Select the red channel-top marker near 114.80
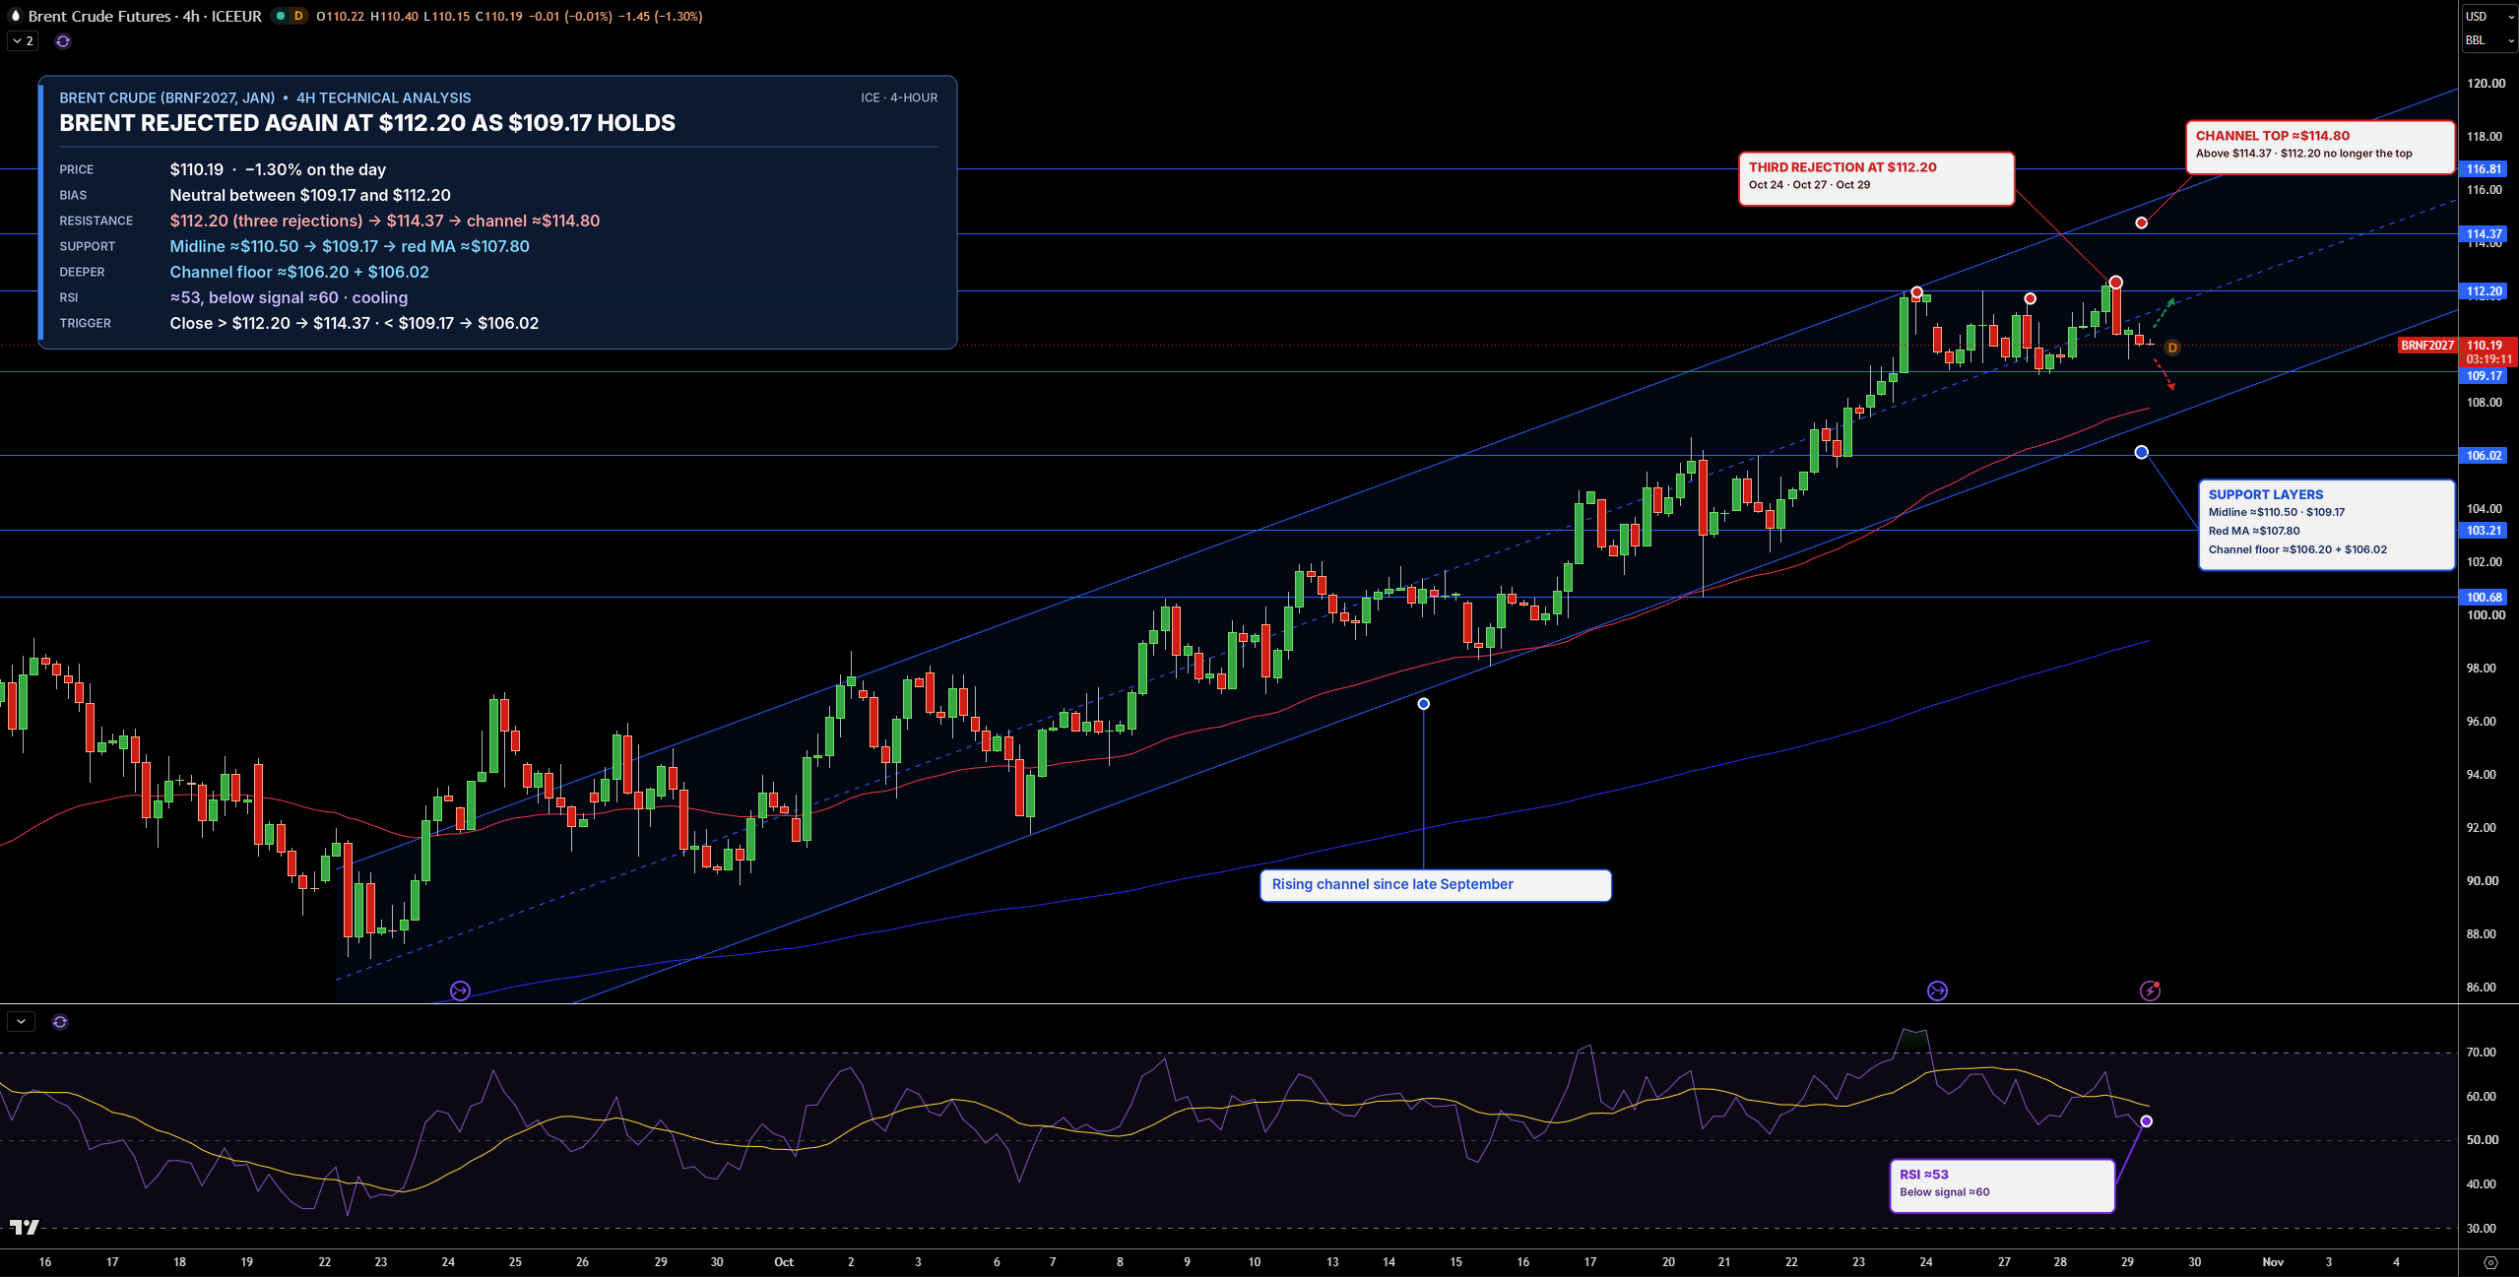Image resolution: width=2519 pixels, height=1277 pixels. click(x=2142, y=223)
